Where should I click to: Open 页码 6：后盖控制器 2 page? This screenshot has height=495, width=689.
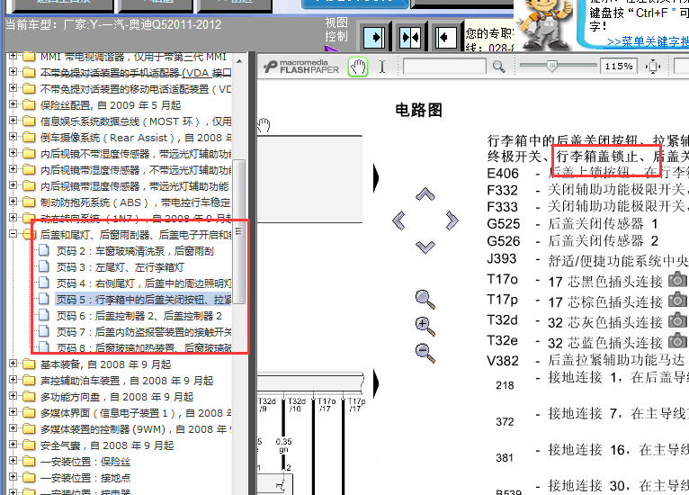click(139, 316)
